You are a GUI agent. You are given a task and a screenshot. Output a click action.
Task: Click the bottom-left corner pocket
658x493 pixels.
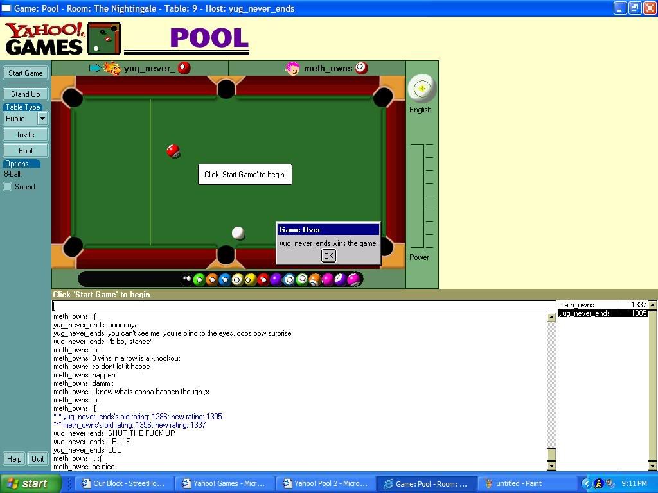point(72,246)
